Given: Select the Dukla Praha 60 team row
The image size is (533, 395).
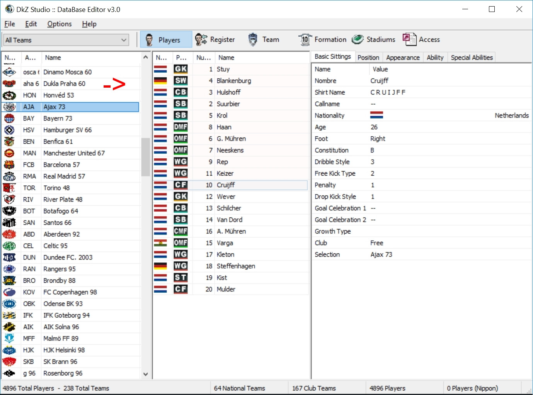Looking at the screenshot, I should [70, 84].
